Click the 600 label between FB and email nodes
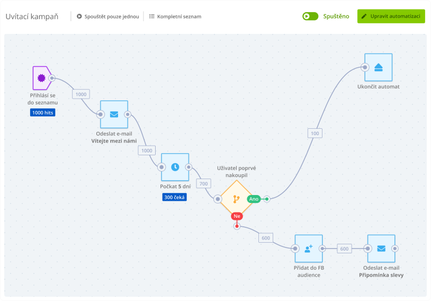This screenshot has width=431, height=301. pos(344,249)
